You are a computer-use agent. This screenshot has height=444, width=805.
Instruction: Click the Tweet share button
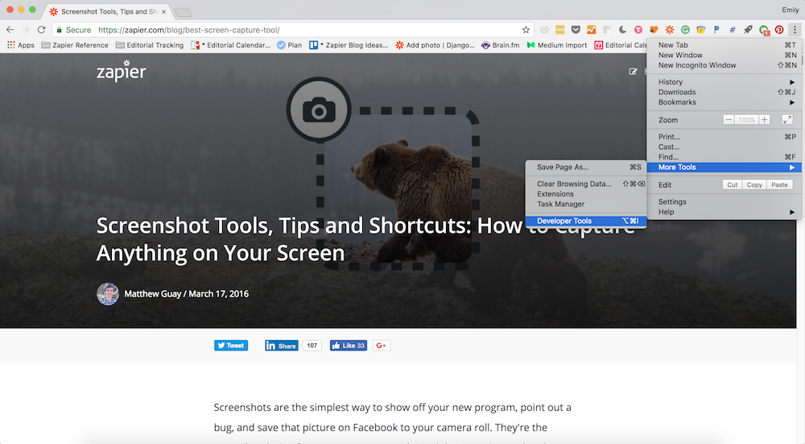231,346
